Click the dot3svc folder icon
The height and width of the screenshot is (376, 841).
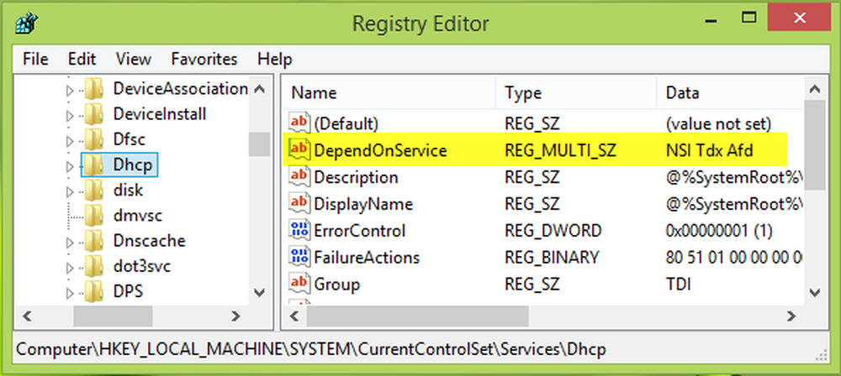(x=94, y=266)
